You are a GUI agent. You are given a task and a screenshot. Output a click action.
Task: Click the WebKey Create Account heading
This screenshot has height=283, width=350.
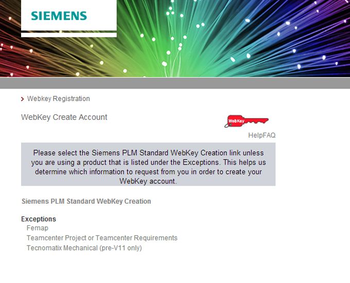point(64,117)
